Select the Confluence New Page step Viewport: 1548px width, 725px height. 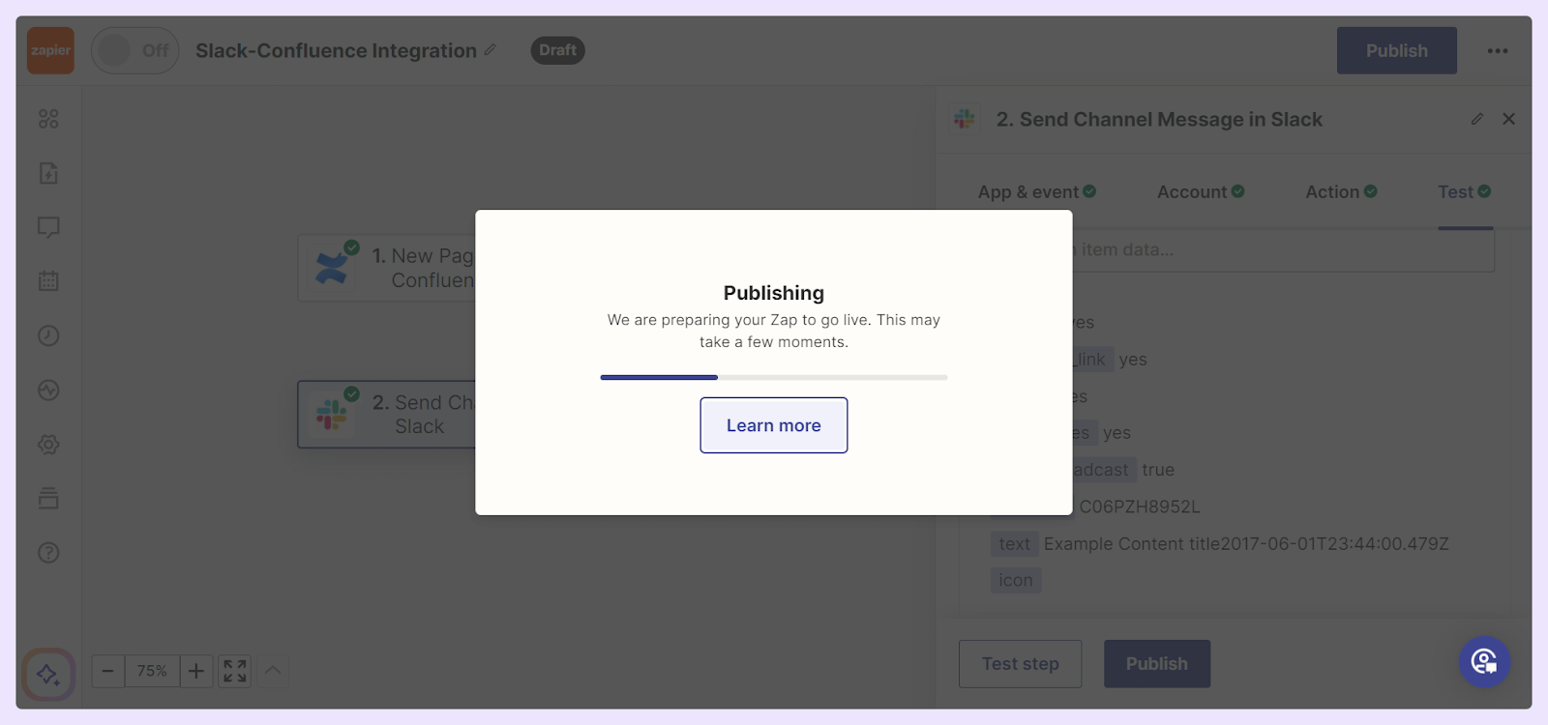click(x=387, y=268)
